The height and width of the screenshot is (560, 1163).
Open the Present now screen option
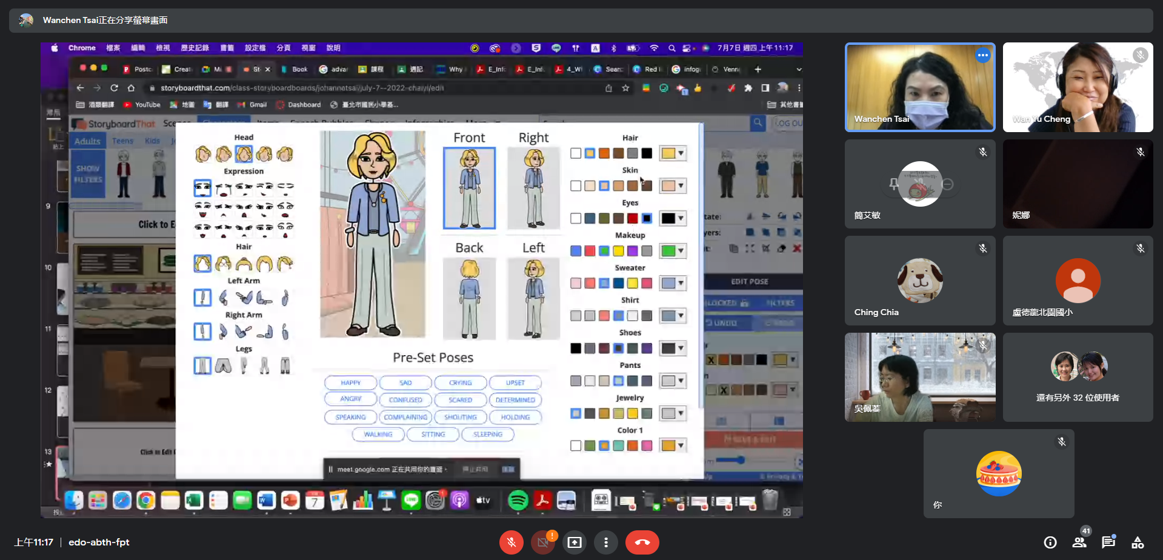coord(575,542)
